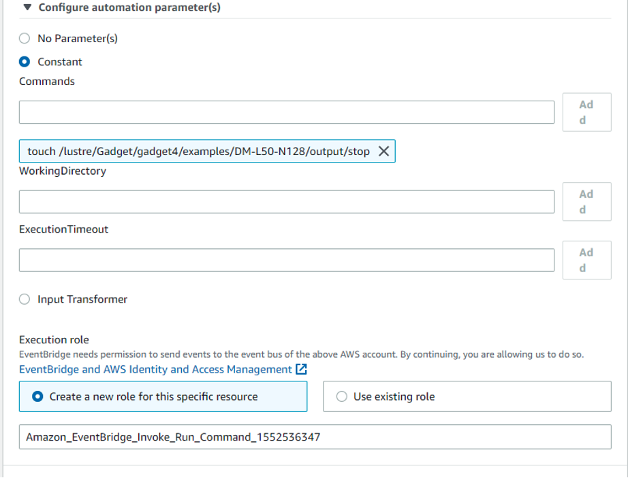Click Add next to the Commands field
Viewport: 628px width, 478px height.
click(586, 112)
